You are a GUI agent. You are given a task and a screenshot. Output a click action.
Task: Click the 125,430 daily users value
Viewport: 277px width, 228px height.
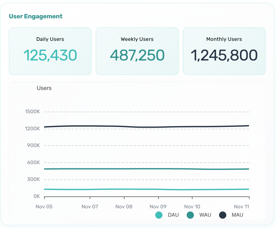[50, 55]
